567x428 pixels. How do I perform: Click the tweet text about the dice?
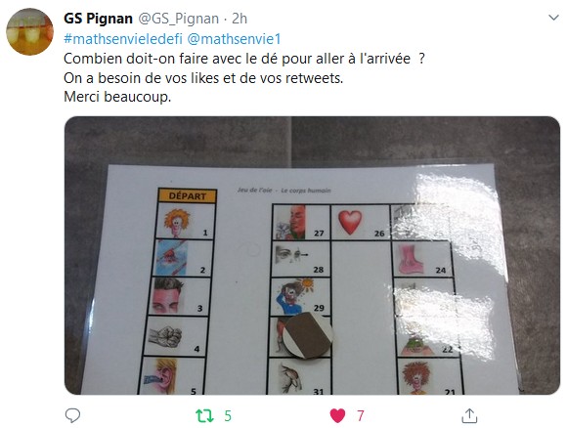[x=244, y=59]
